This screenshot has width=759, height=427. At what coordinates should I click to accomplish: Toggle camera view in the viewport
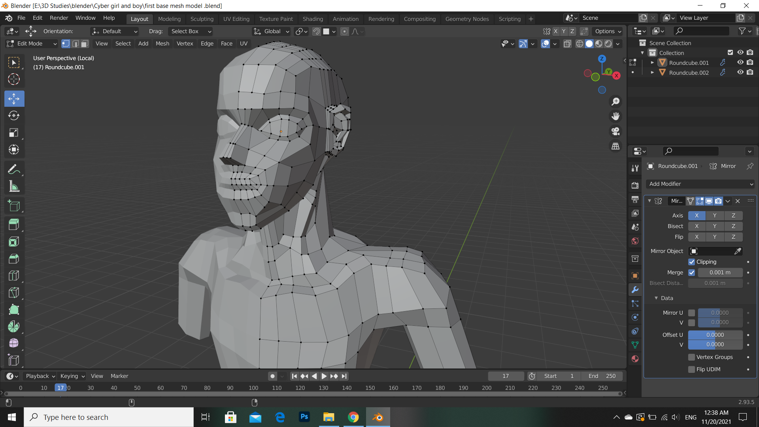(x=616, y=131)
